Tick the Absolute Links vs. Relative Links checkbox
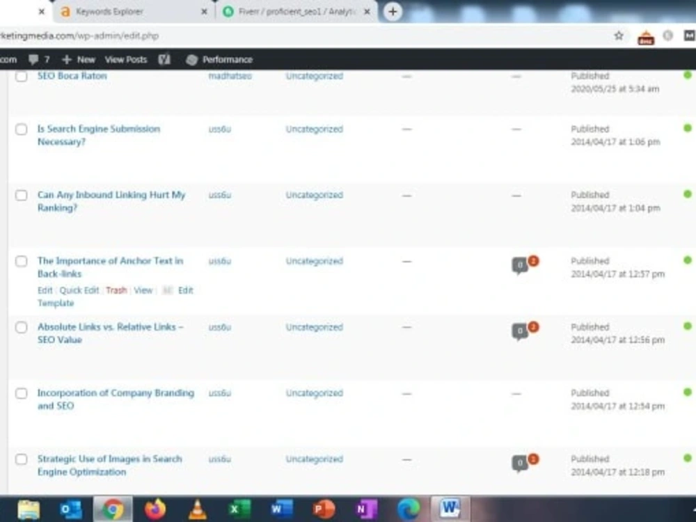Screen dimensions: 696x522 tap(22, 327)
